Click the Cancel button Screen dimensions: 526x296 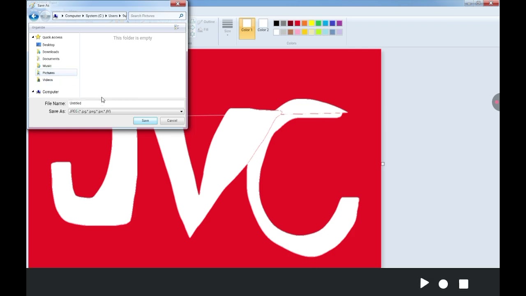click(x=172, y=120)
